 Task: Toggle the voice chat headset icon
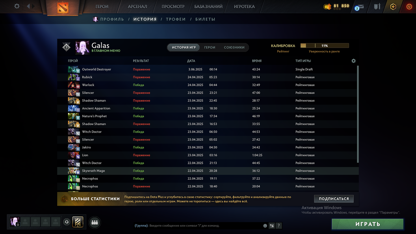67,222
